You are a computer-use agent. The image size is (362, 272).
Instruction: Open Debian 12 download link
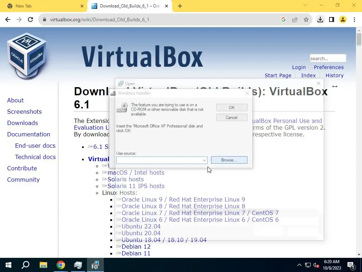point(136,246)
